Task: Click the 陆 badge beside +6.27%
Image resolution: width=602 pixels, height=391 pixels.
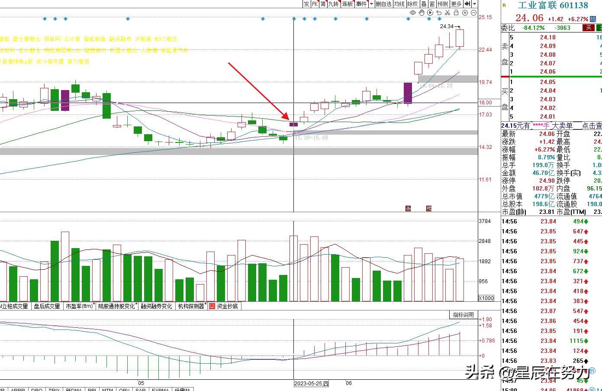Action: [x=593, y=19]
